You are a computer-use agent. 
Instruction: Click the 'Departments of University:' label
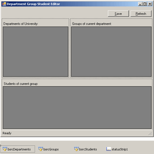[21, 24]
